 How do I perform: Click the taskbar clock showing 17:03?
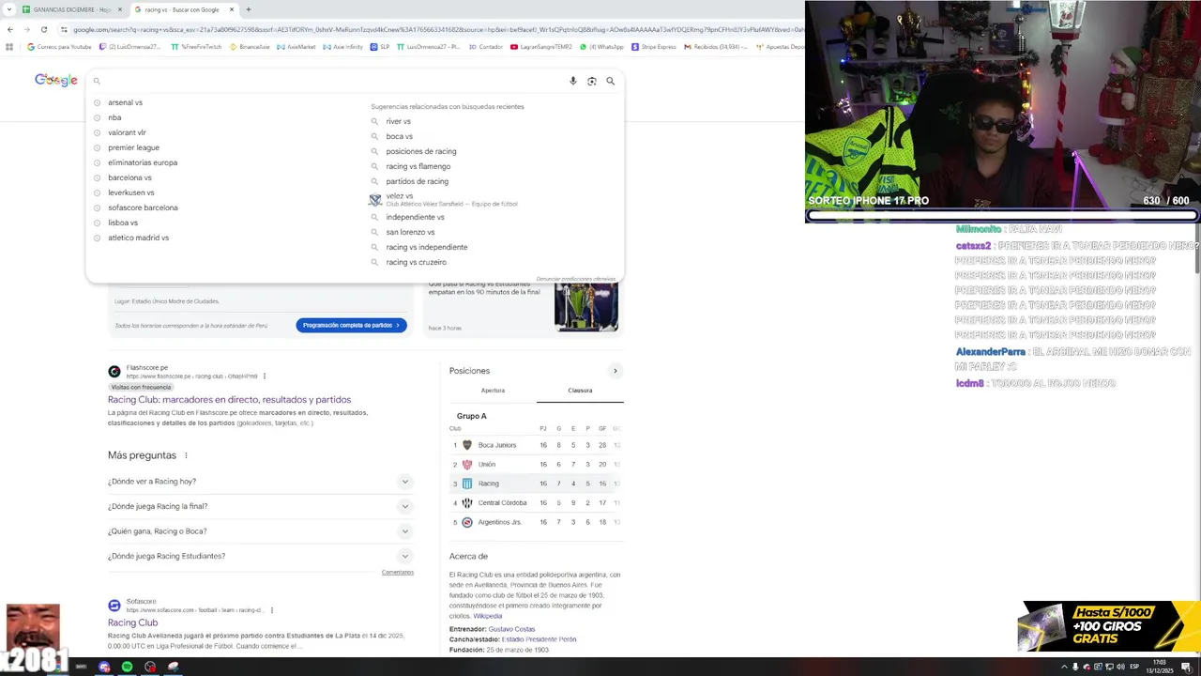[1160, 667]
